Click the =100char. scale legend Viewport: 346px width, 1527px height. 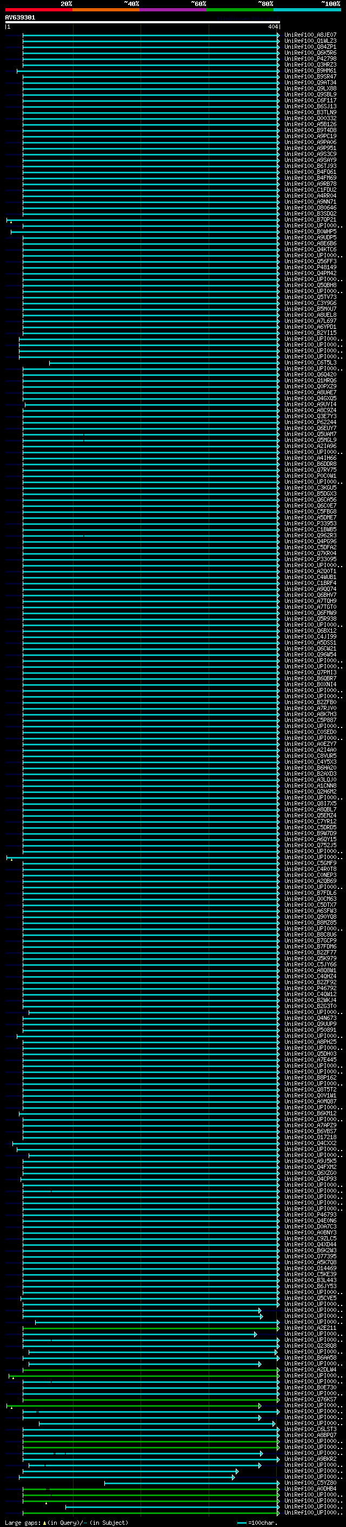[257, 1522]
